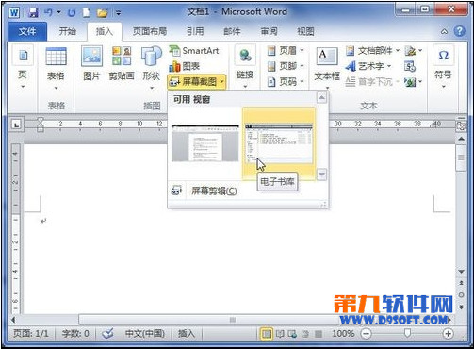Switch to Draft view icon
Viewport: 474px width, 349px height.
[x=319, y=334]
